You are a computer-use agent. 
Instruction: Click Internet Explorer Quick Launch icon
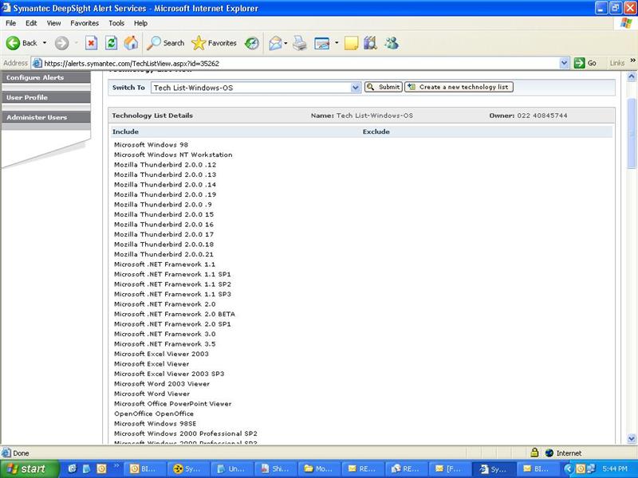(x=73, y=469)
